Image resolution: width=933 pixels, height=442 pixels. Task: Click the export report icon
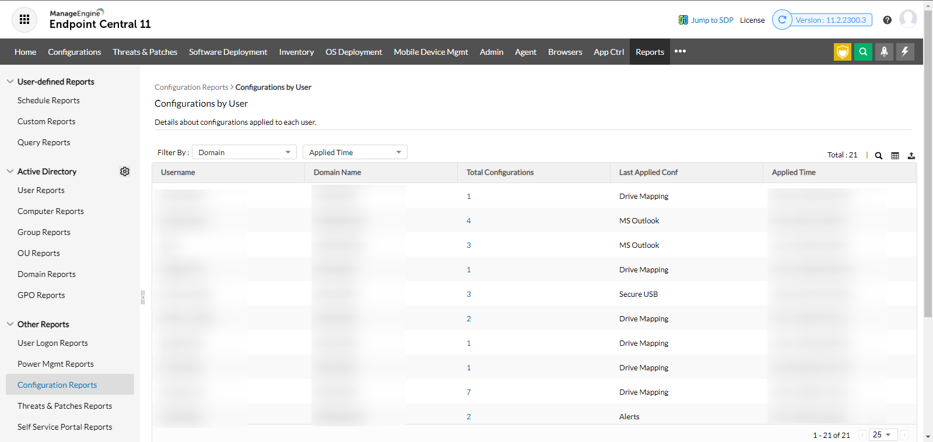[911, 156]
